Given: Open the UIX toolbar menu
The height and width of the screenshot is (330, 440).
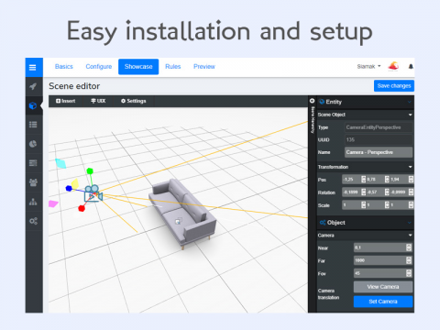Looking at the screenshot, I should point(98,101).
